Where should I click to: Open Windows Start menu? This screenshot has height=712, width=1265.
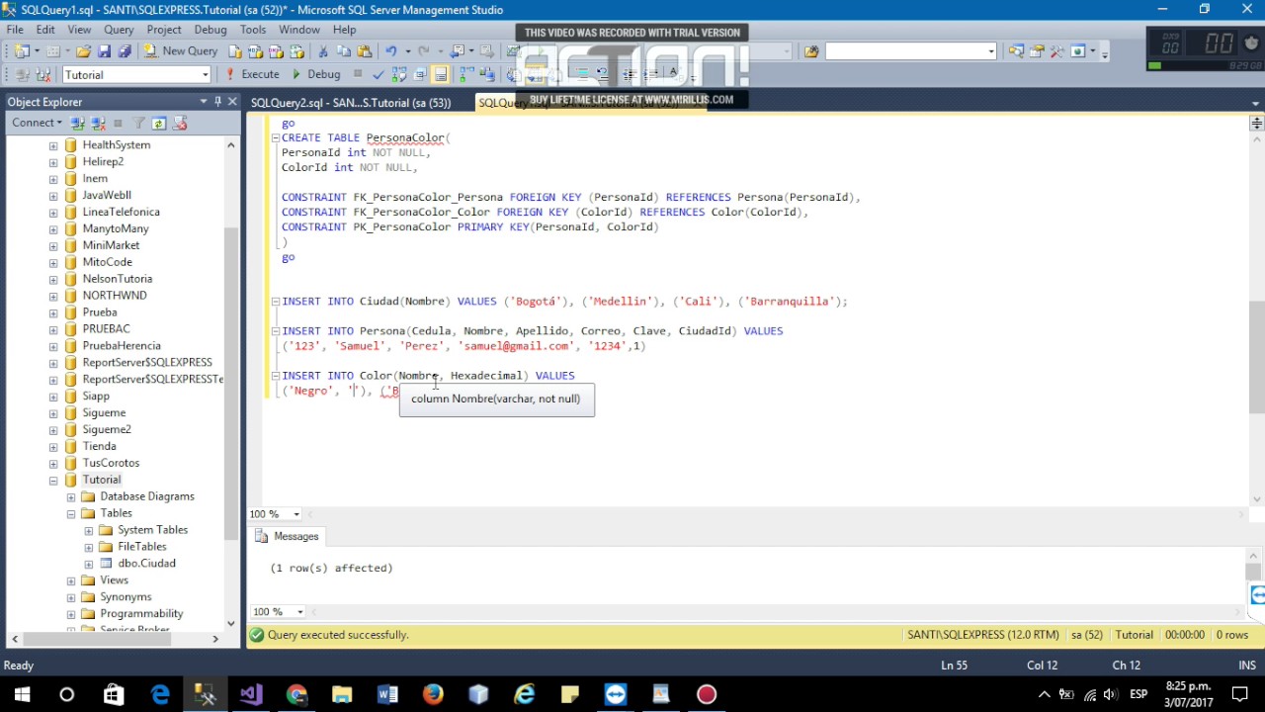(x=22, y=695)
